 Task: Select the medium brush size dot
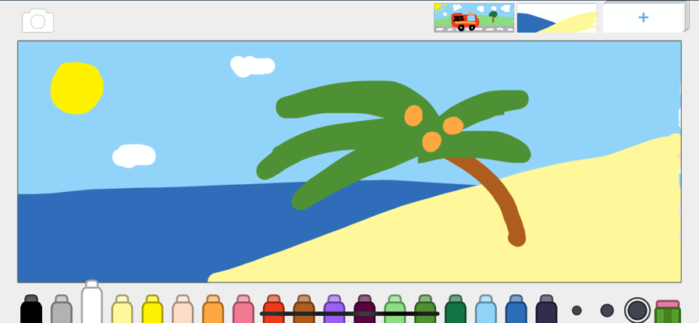[607, 311]
